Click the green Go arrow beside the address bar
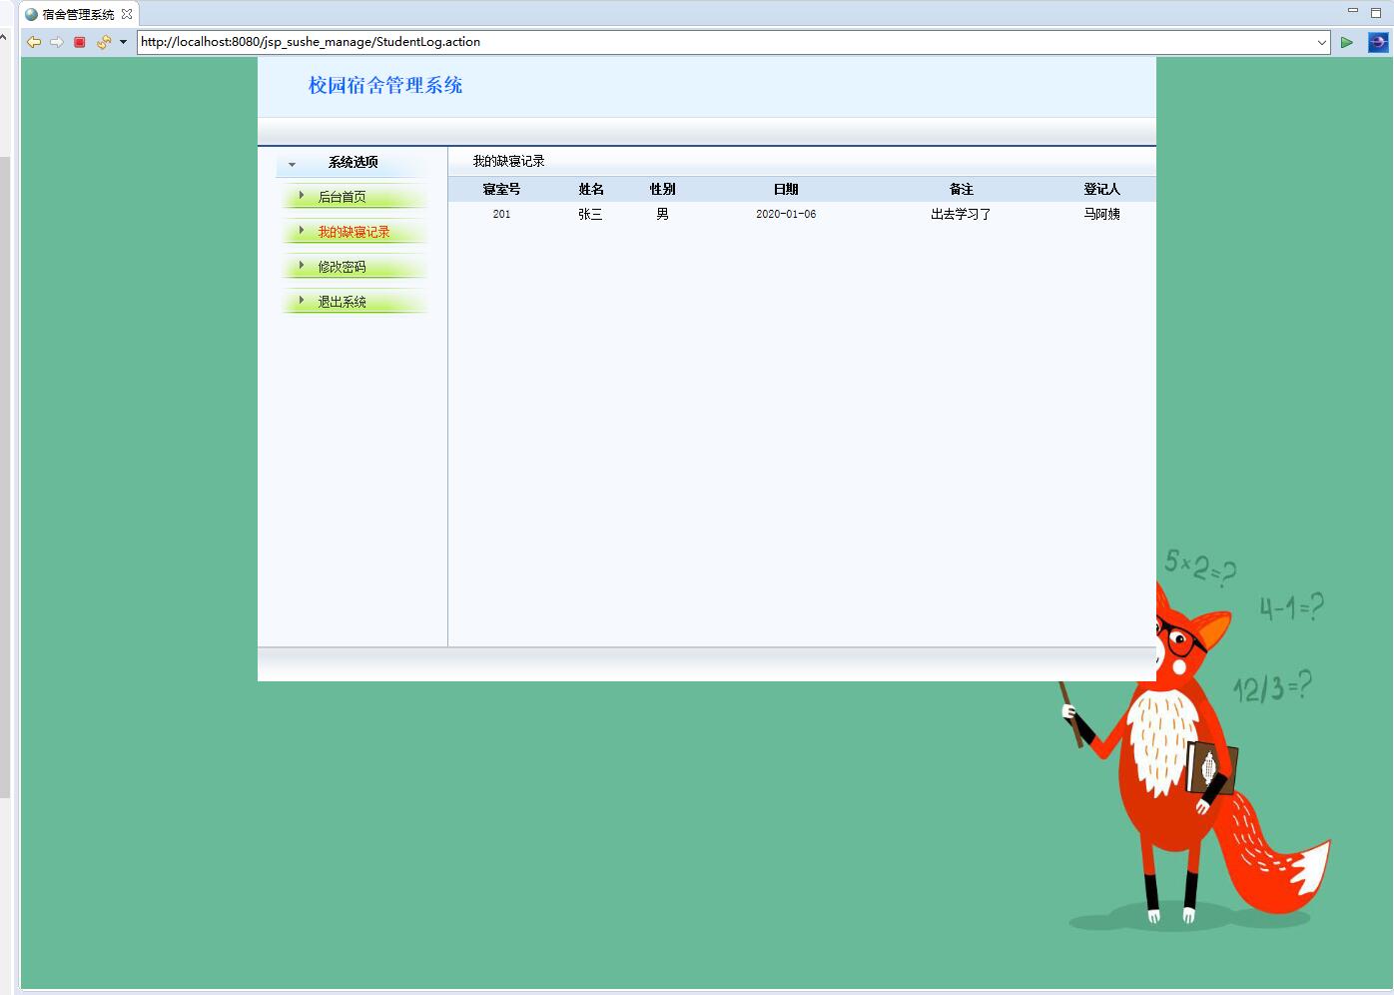Image resolution: width=1394 pixels, height=995 pixels. 1346,42
